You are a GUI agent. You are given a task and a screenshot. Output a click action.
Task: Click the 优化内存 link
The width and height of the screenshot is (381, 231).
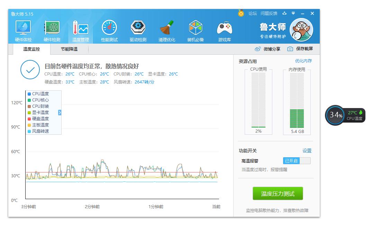pyautogui.click(x=303, y=61)
